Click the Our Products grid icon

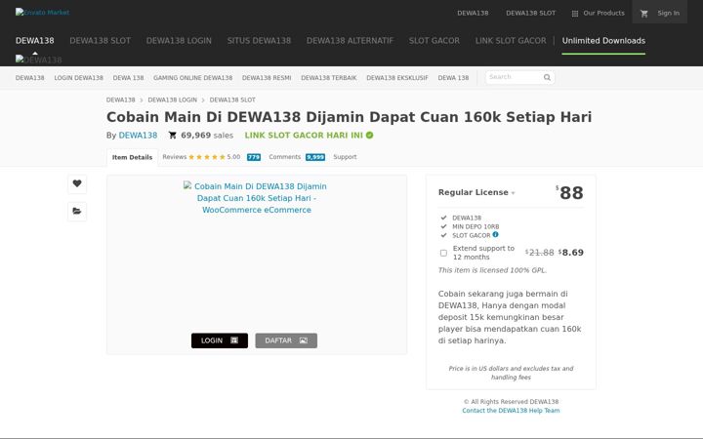575,14
